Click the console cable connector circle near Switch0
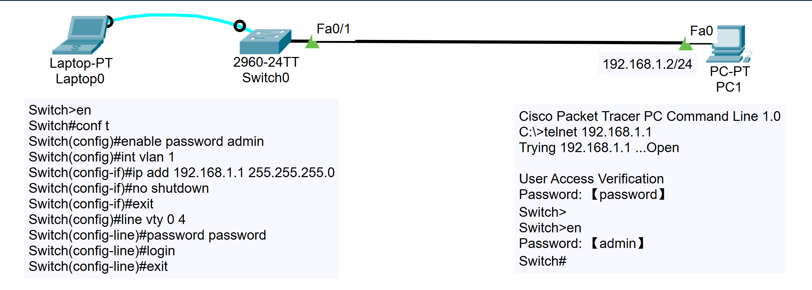812x290 pixels. pos(240,26)
